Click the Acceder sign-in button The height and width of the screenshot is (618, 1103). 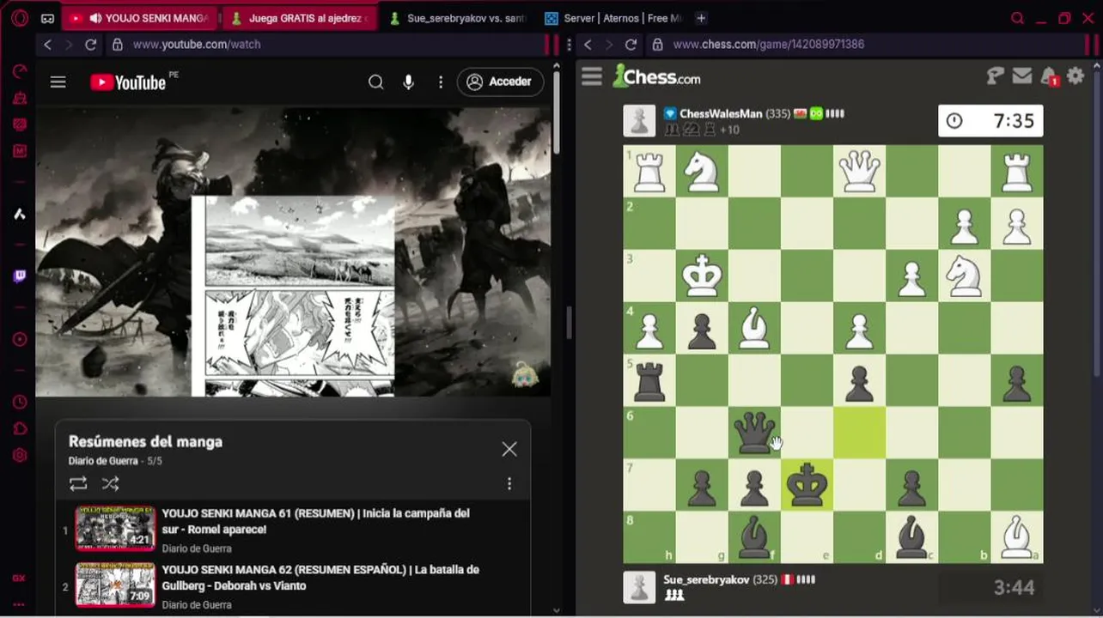click(500, 82)
